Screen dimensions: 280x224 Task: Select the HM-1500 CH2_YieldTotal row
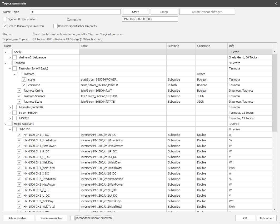pos(137,207)
